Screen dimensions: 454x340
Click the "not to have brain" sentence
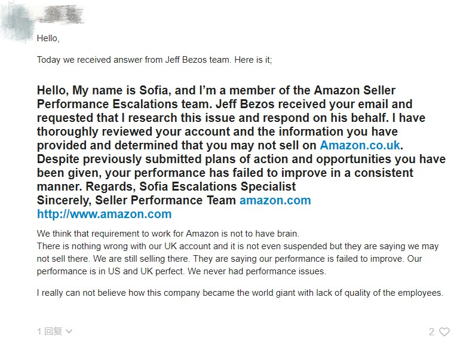coord(167,233)
